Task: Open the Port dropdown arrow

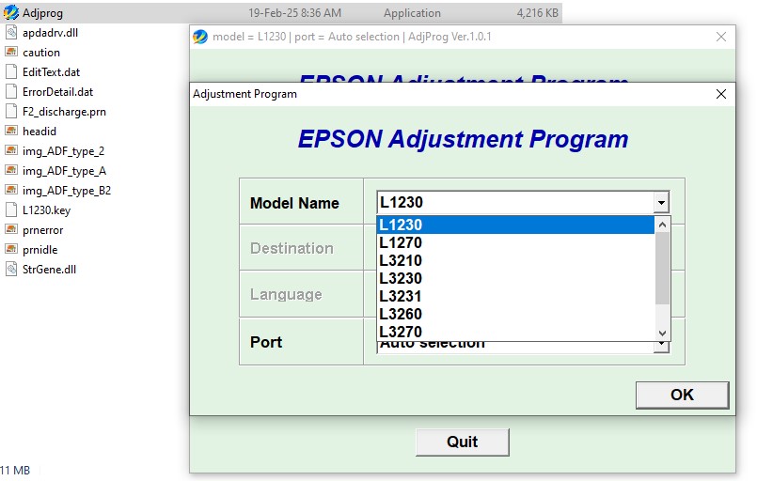Action: [x=661, y=346]
